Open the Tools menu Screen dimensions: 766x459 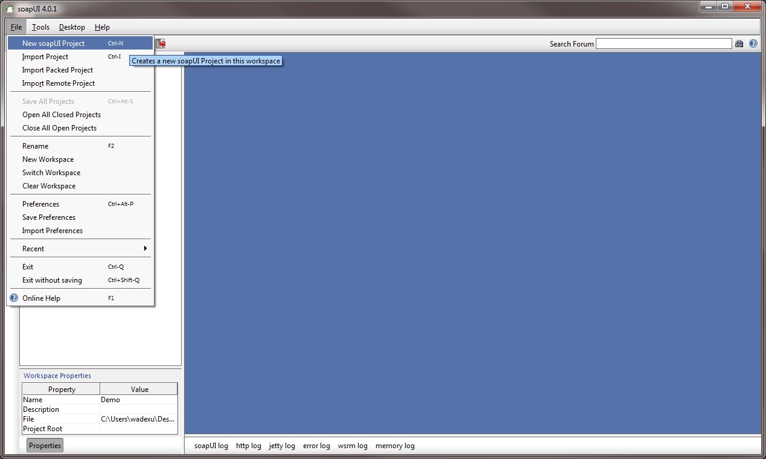pos(41,27)
